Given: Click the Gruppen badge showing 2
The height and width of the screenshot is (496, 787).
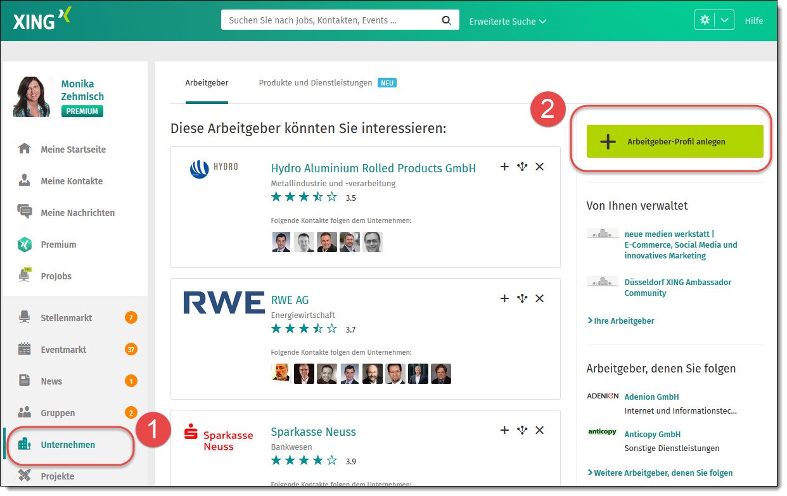Looking at the screenshot, I should click(x=131, y=412).
